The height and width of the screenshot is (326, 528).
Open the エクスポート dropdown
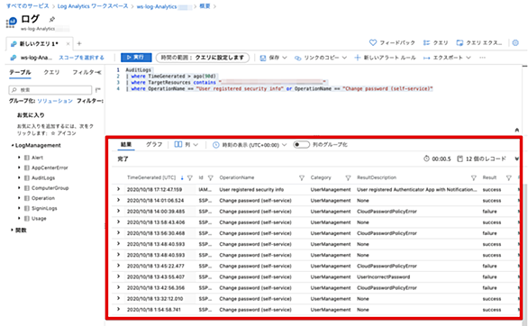pyautogui.click(x=447, y=58)
